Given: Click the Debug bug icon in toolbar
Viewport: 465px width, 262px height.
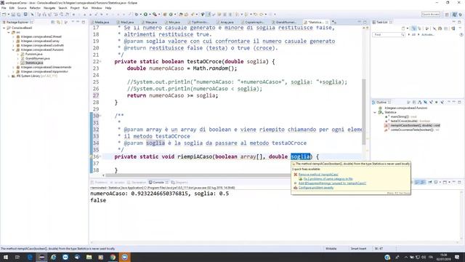Looking at the screenshot, I should tap(137, 15).
